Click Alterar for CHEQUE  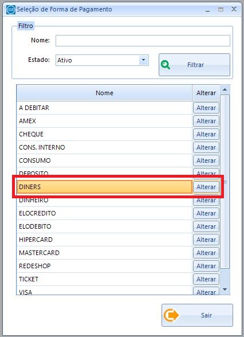pyautogui.click(x=206, y=134)
